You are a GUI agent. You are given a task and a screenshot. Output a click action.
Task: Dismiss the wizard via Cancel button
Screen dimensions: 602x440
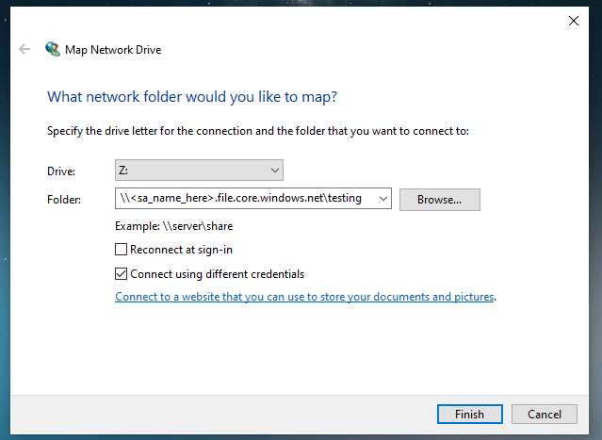[x=544, y=414]
